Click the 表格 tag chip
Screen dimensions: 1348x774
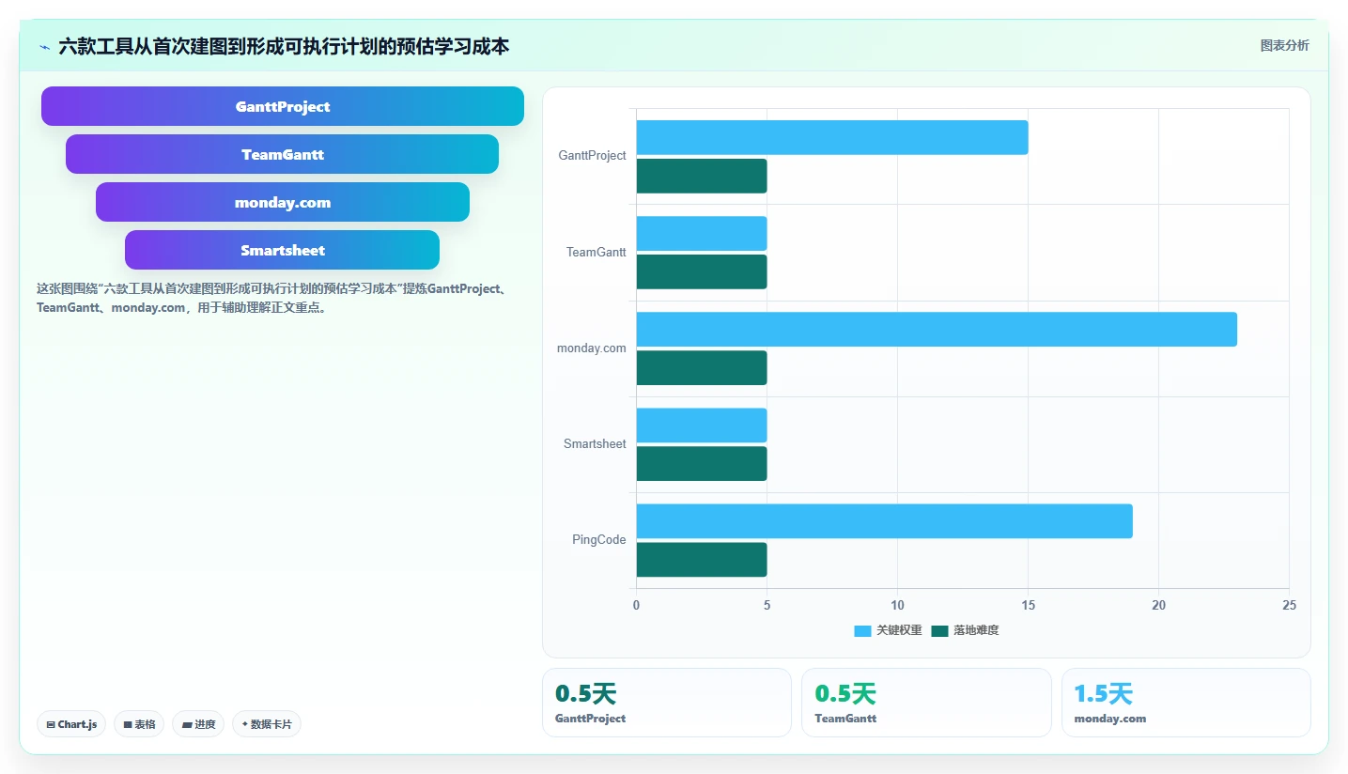pos(139,724)
